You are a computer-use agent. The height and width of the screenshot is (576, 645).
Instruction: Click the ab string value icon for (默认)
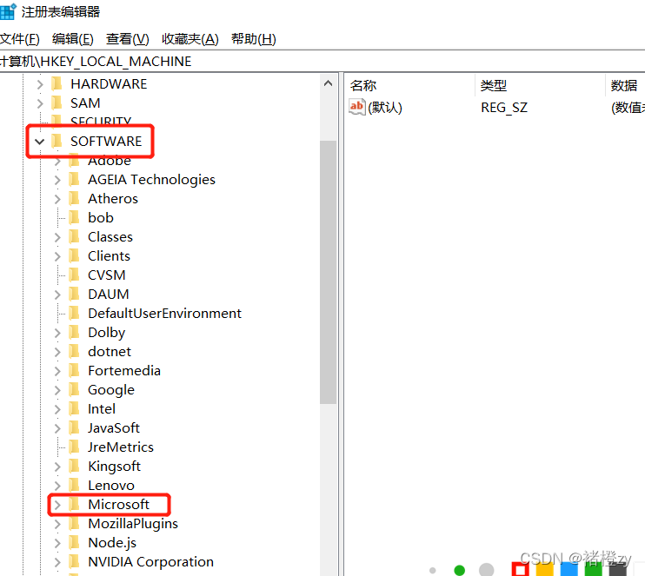click(x=356, y=107)
